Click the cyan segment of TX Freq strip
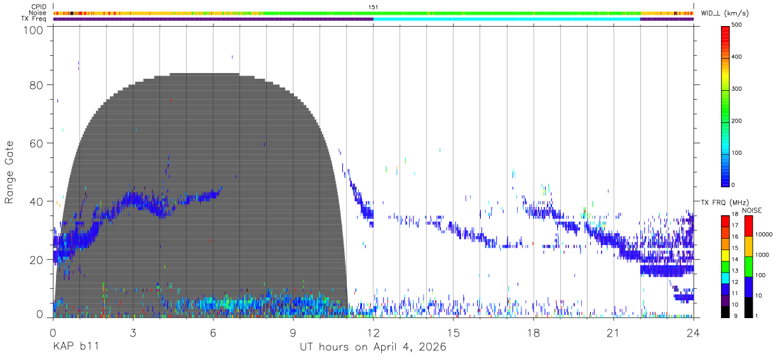The image size is (780, 360). coord(507,19)
